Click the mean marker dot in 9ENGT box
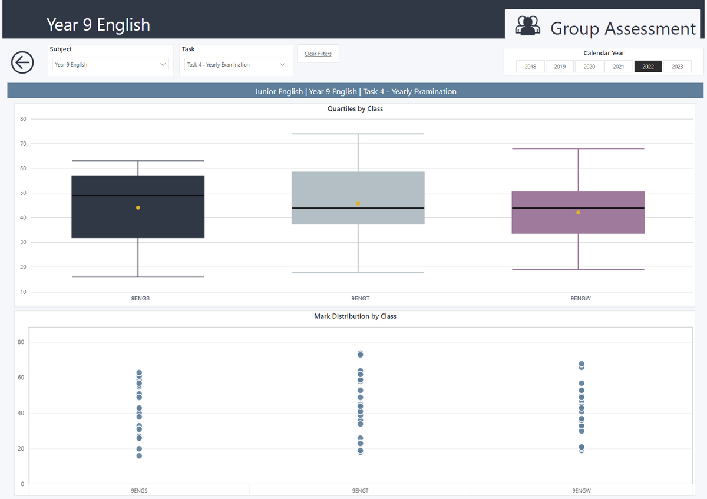Image resolution: width=707 pixels, height=499 pixels. (358, 204)
